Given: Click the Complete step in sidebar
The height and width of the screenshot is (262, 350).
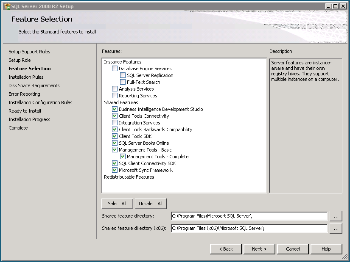Looking at the screenshot, I should [18, 128].
